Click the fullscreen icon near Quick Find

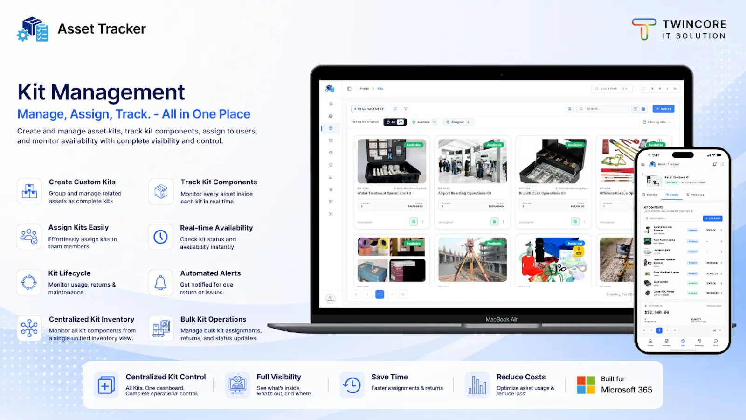tap(644, 88)
